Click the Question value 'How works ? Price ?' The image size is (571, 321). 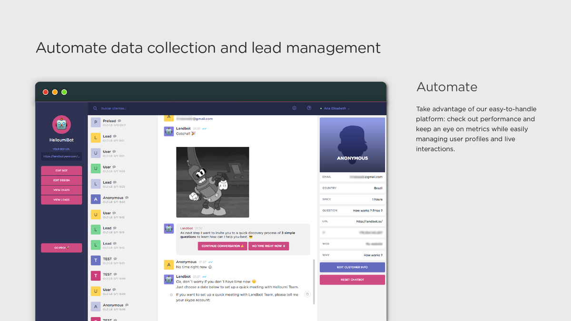(368, 211)
